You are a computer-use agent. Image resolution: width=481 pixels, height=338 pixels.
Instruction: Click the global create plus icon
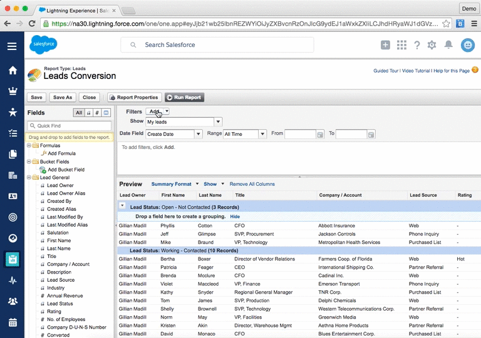(x=385, y=45)
